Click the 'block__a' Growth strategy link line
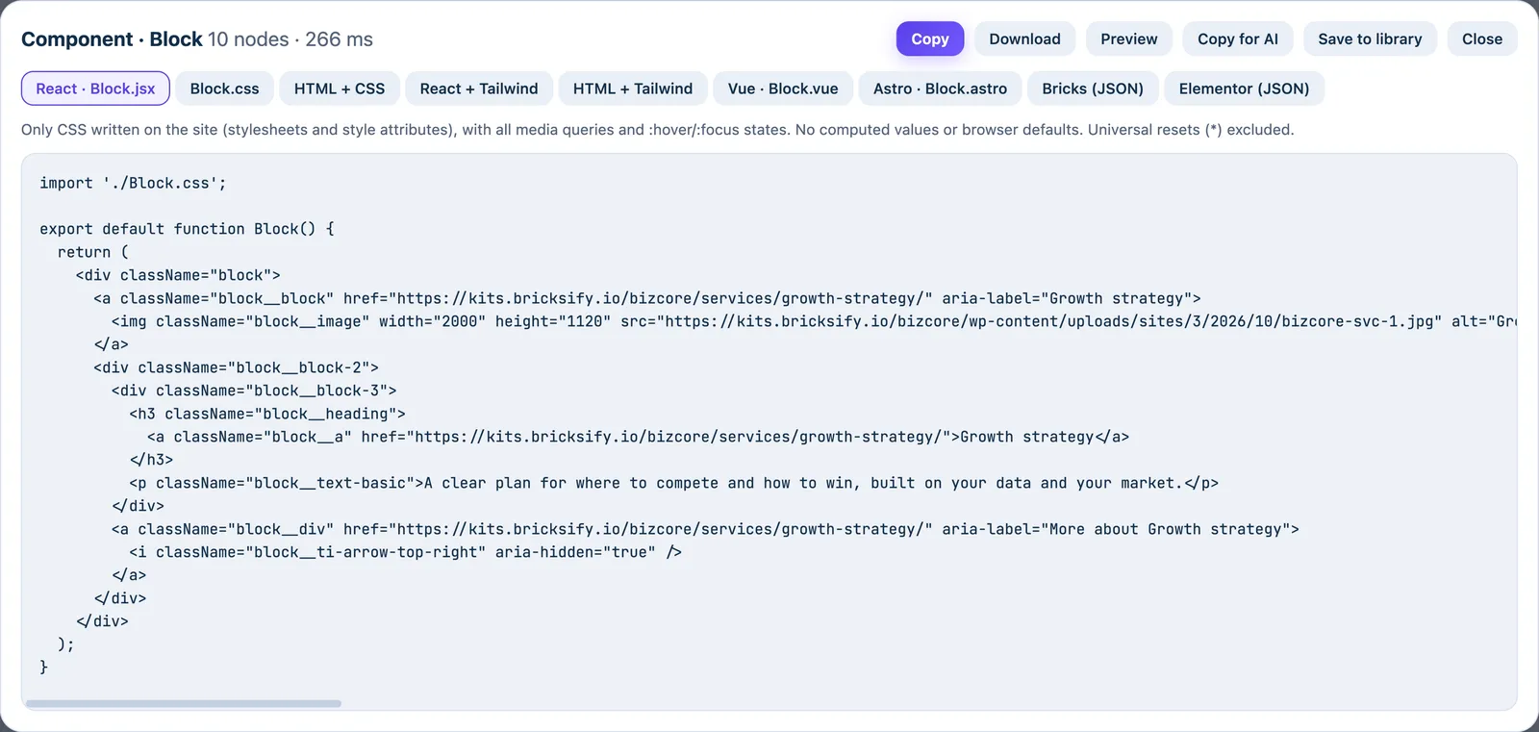Screen dimensions: 1539x732 tap(638, 437)
